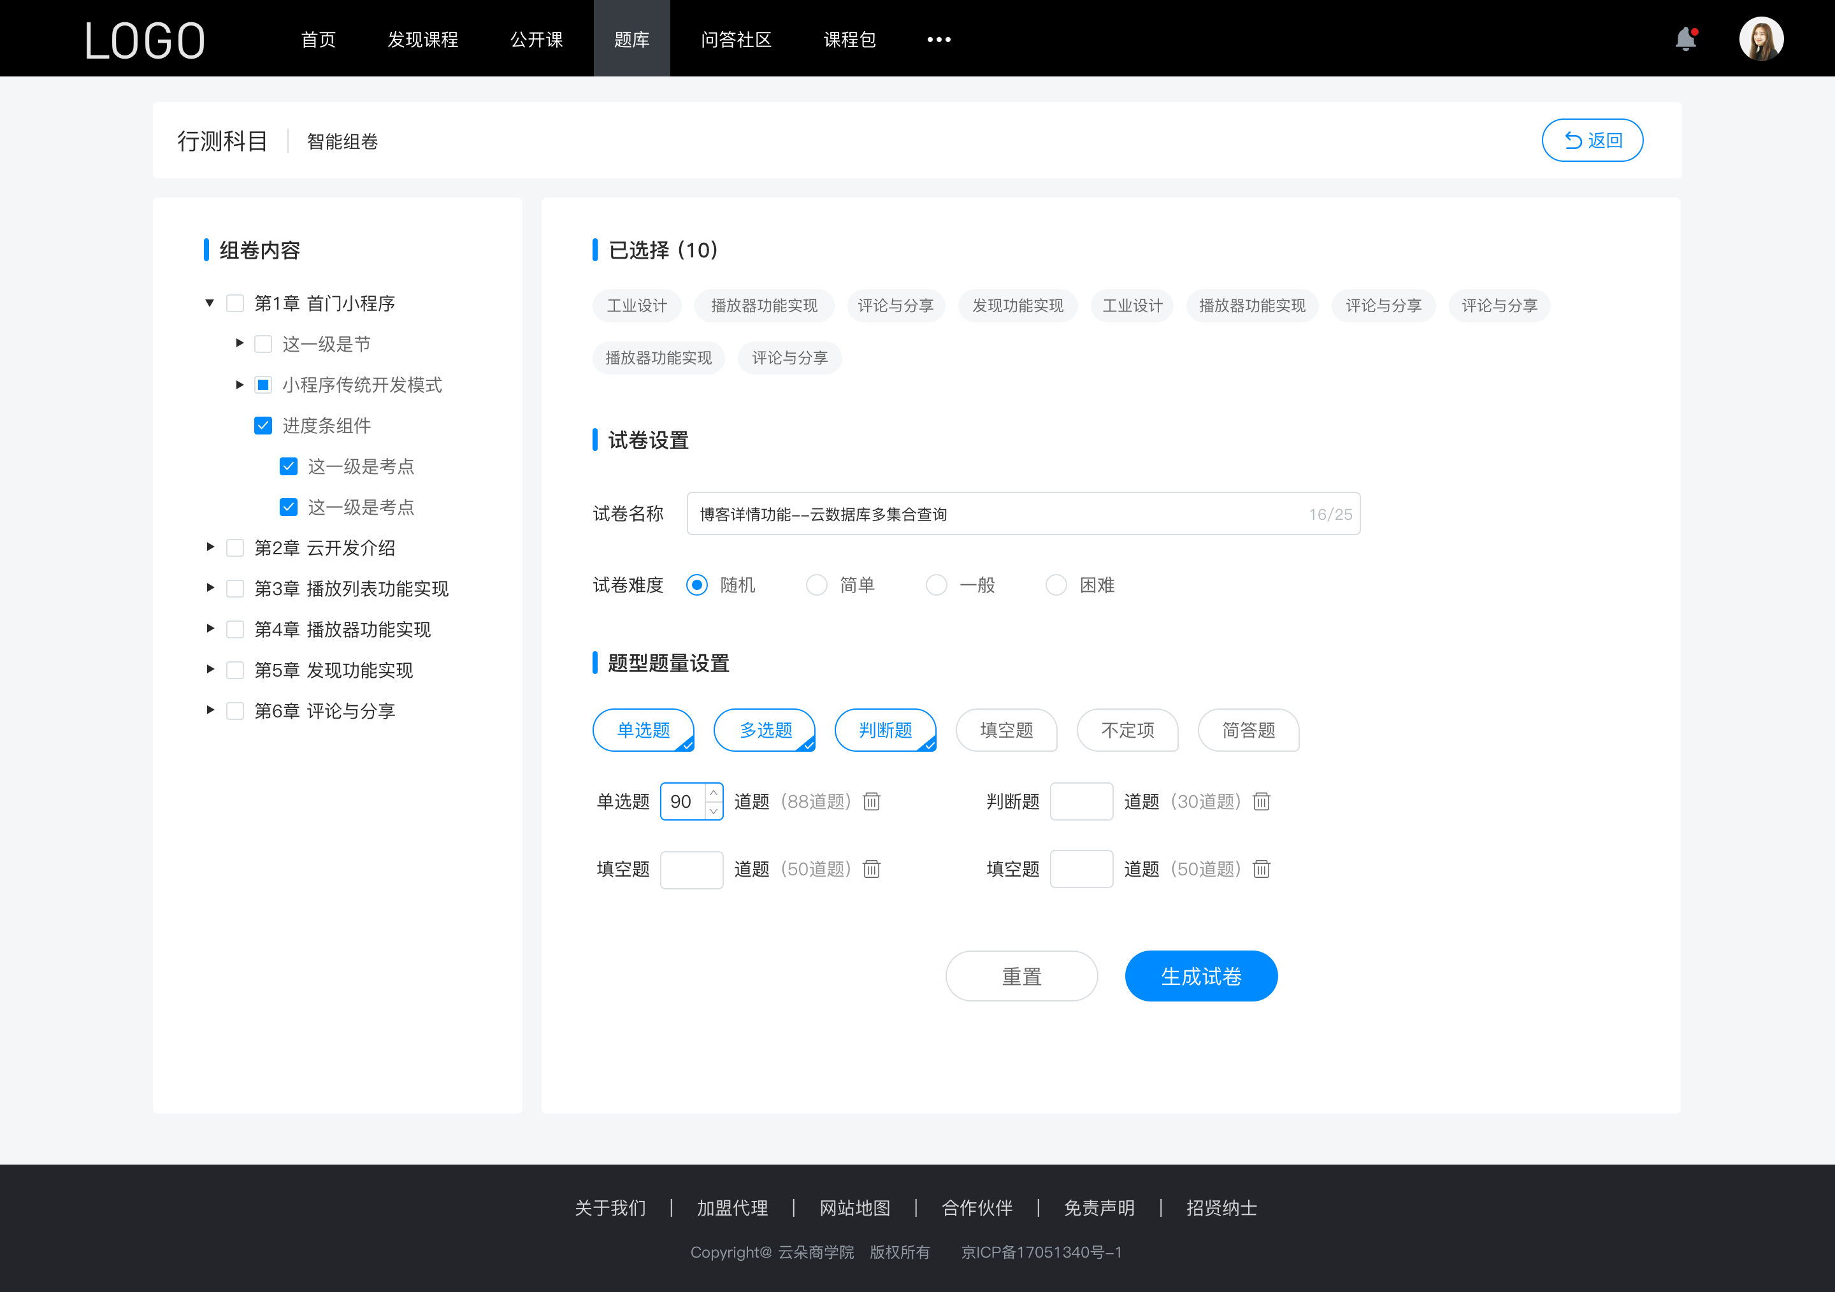Click the reset 重置 button
The image size is (1835, 1292).
click(1018, 975)
